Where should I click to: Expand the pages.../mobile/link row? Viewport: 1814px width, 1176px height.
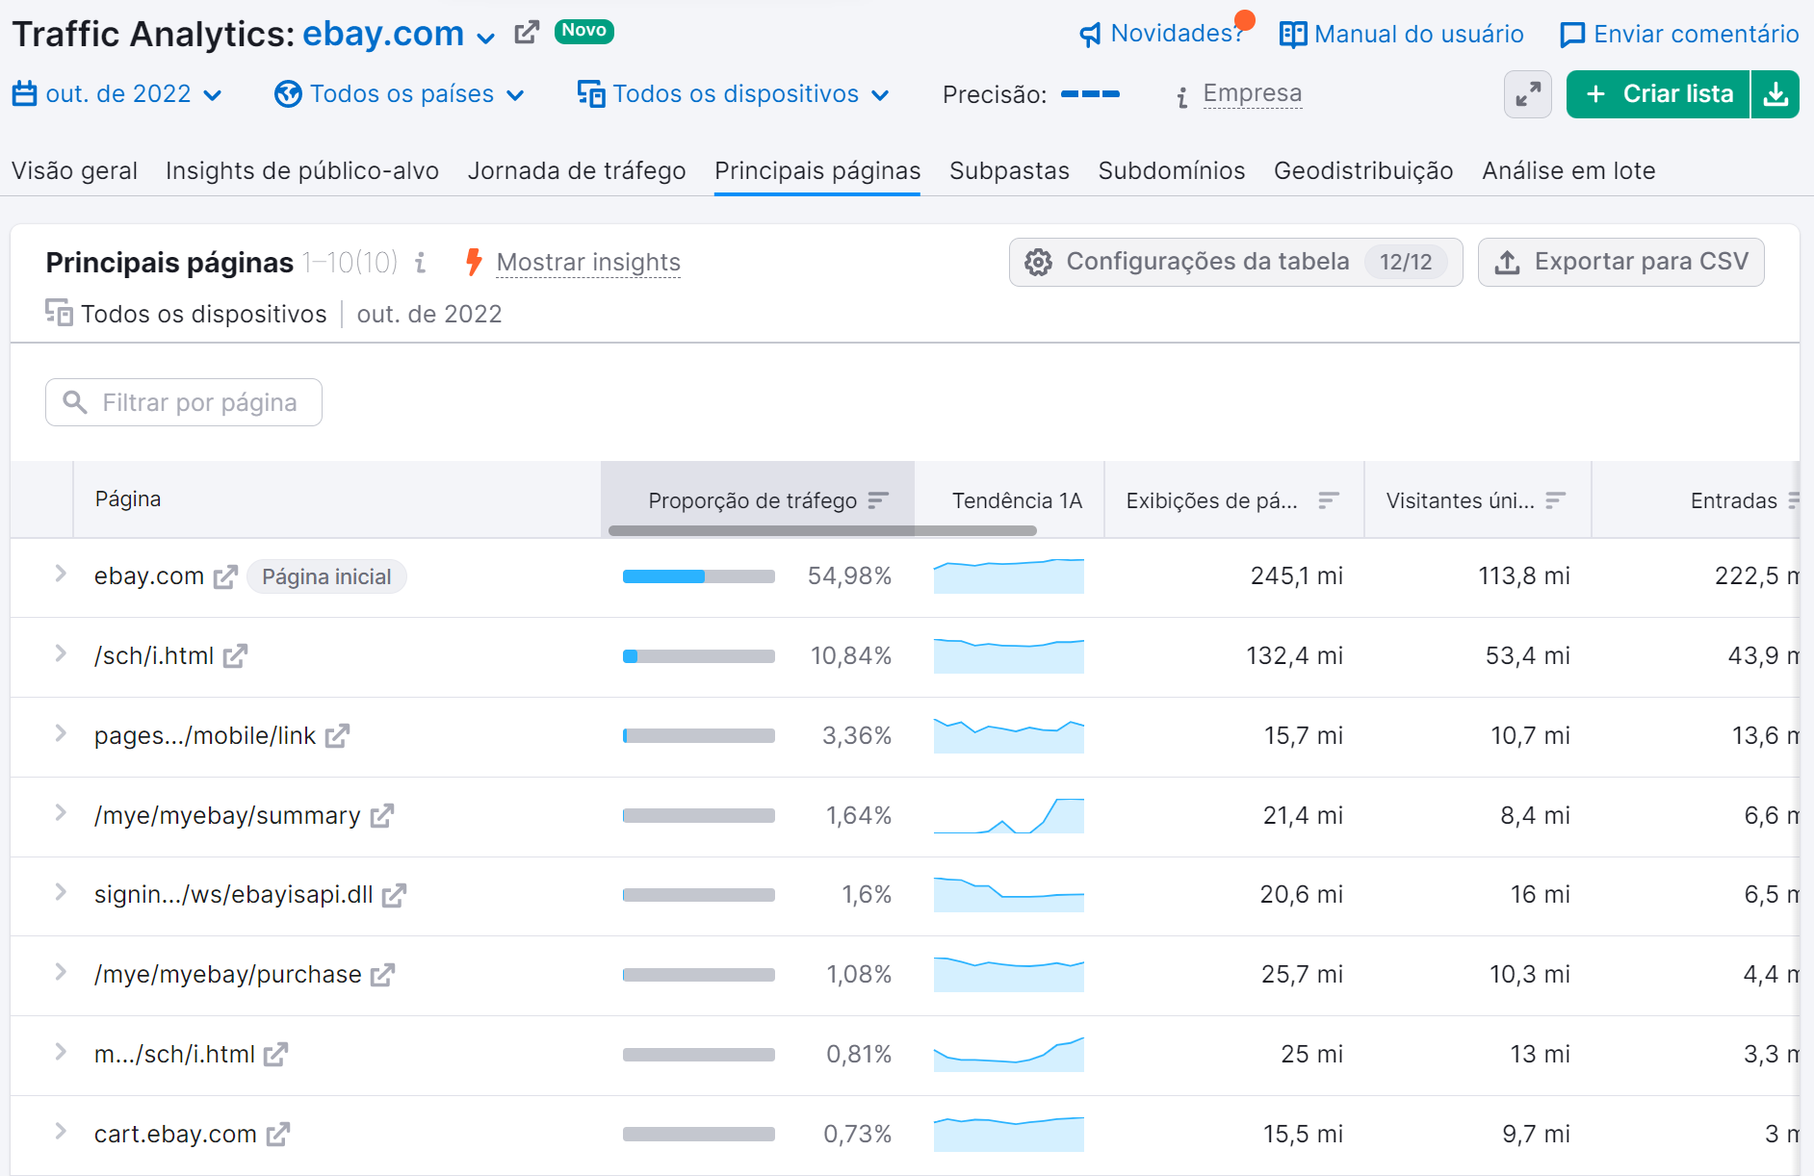61,733
